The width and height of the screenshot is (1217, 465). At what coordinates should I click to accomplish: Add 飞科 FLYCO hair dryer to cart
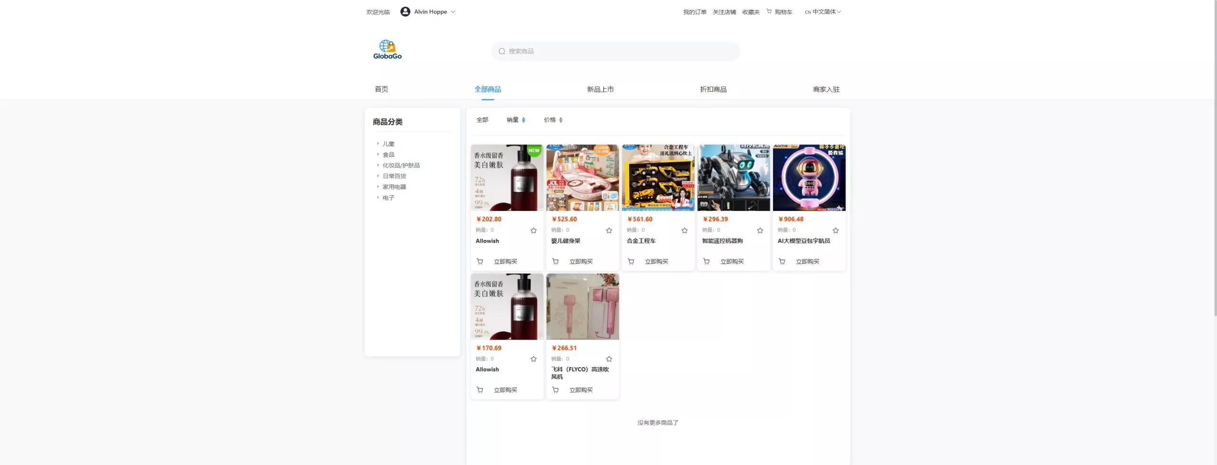(555, 390)
